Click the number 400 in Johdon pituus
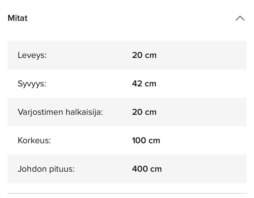Viewport: 254px width, 198px height. point(140,169)
